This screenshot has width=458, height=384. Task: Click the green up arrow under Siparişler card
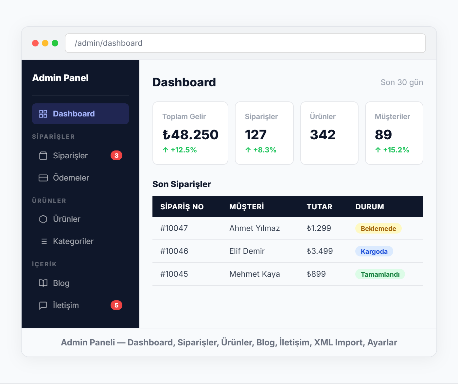coord(248,150)
